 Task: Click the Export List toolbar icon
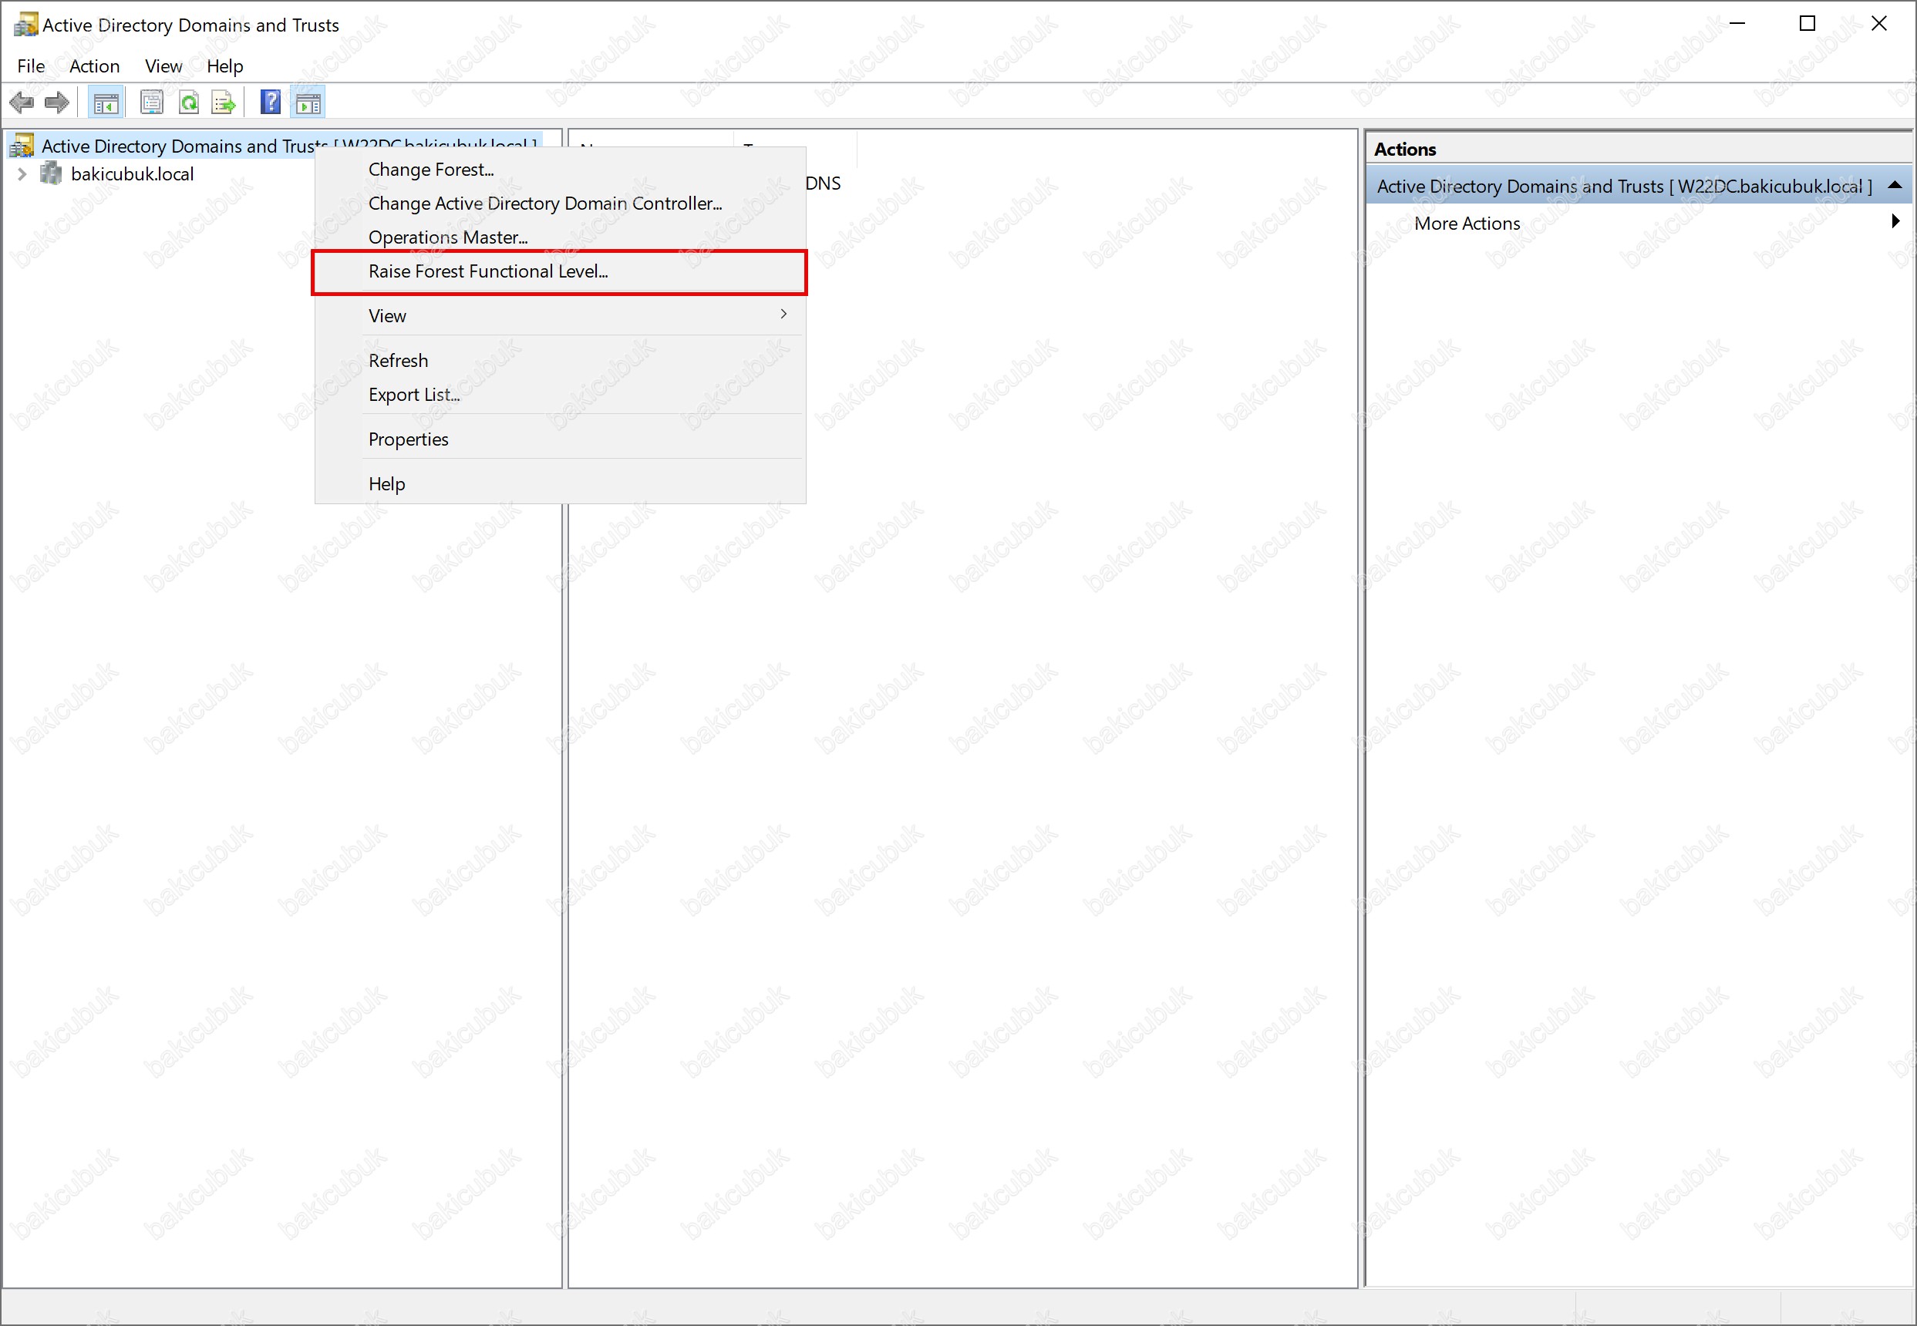(x=224, y=103)
